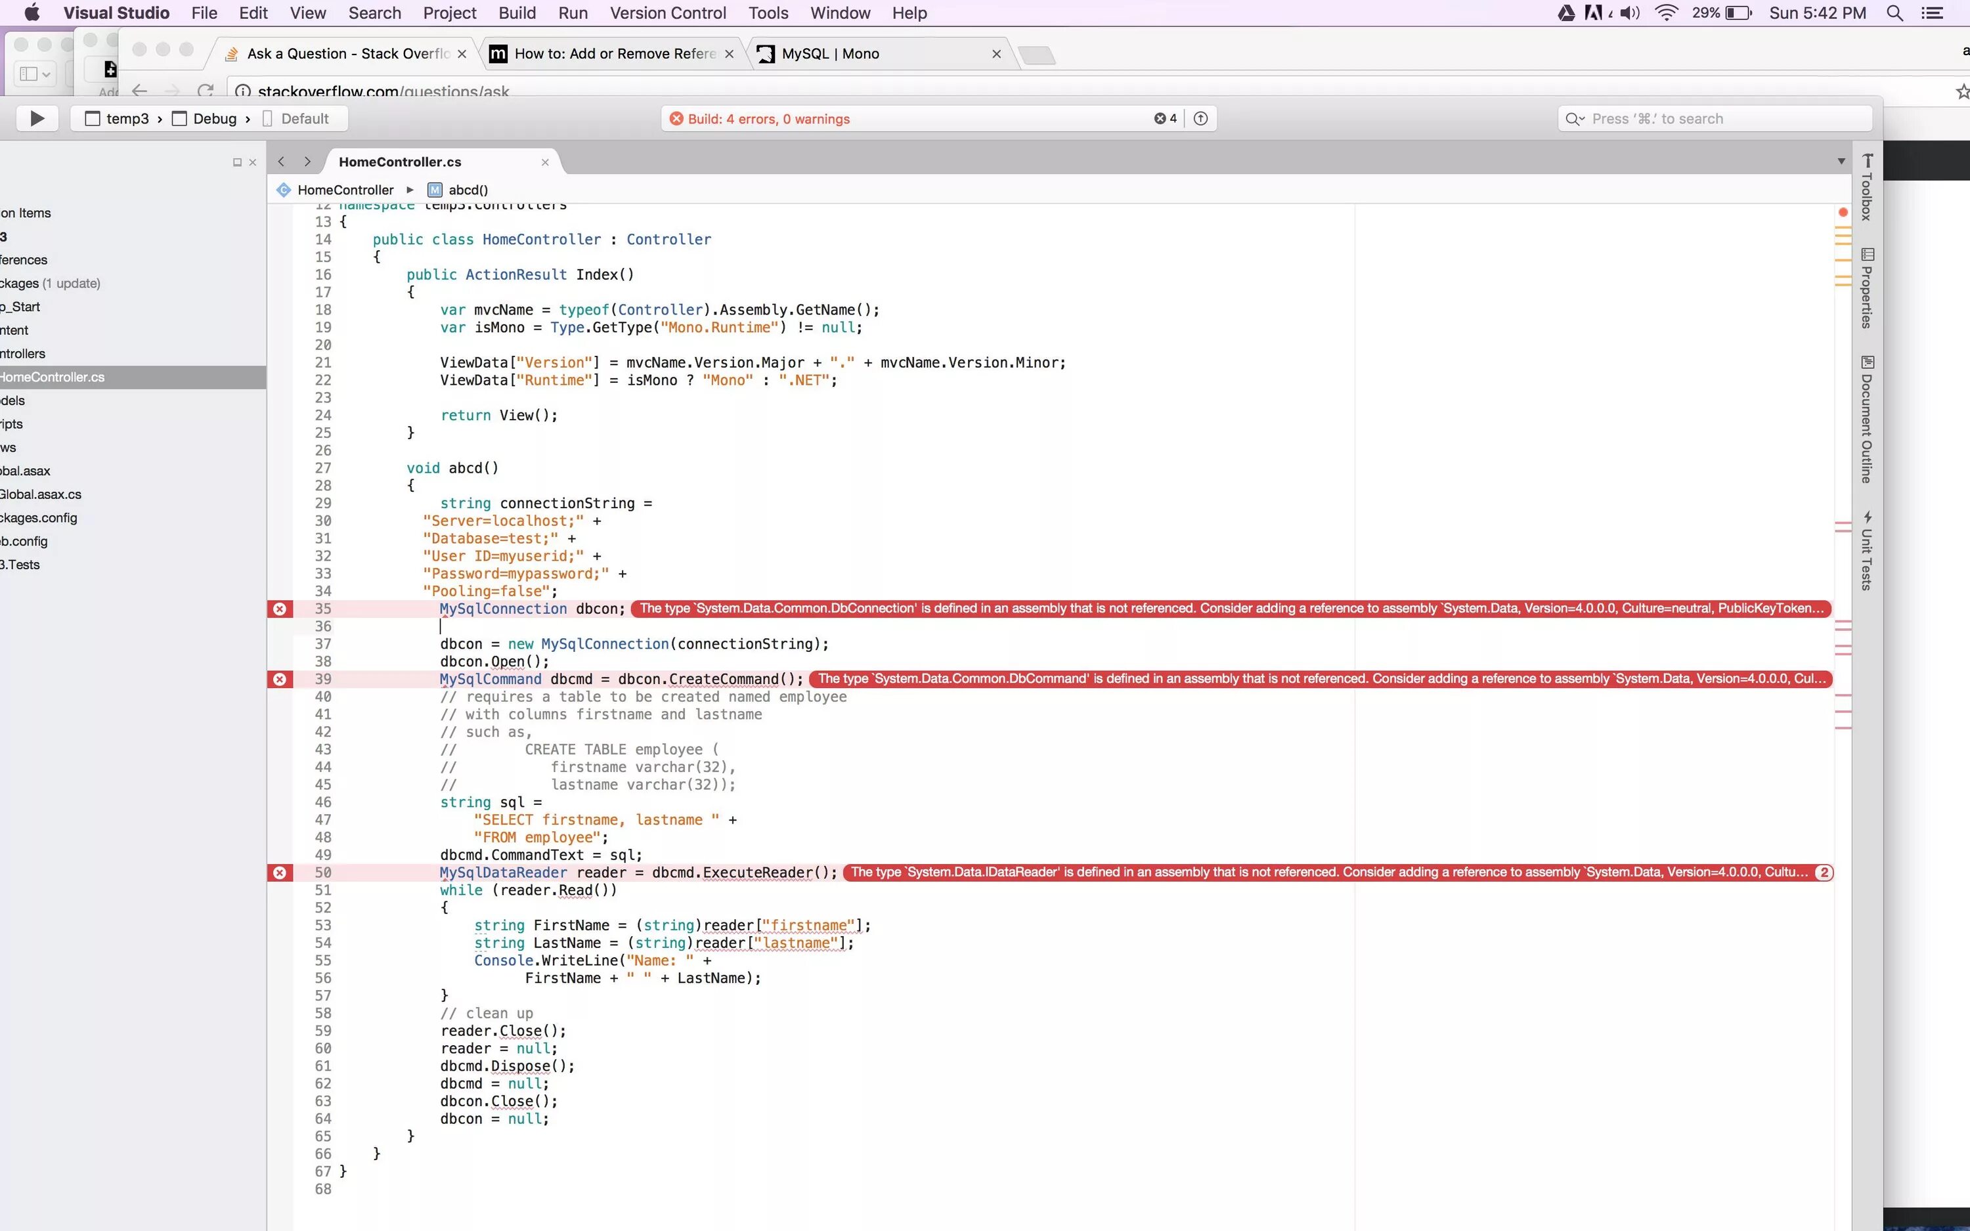The image size is (1970, 1231).
Task: Run the project with the play button
Action: (37, 118)
